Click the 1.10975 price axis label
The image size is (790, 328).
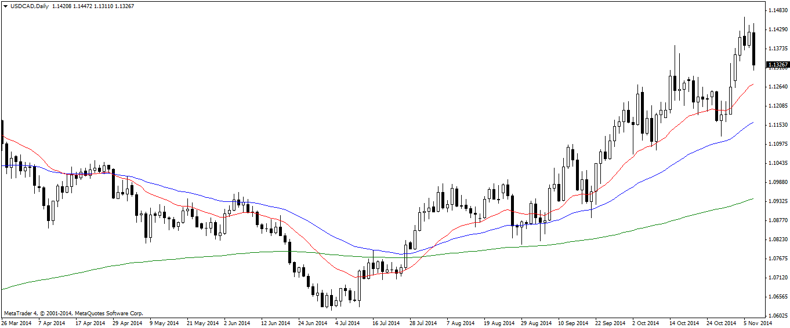pos(777,144)
